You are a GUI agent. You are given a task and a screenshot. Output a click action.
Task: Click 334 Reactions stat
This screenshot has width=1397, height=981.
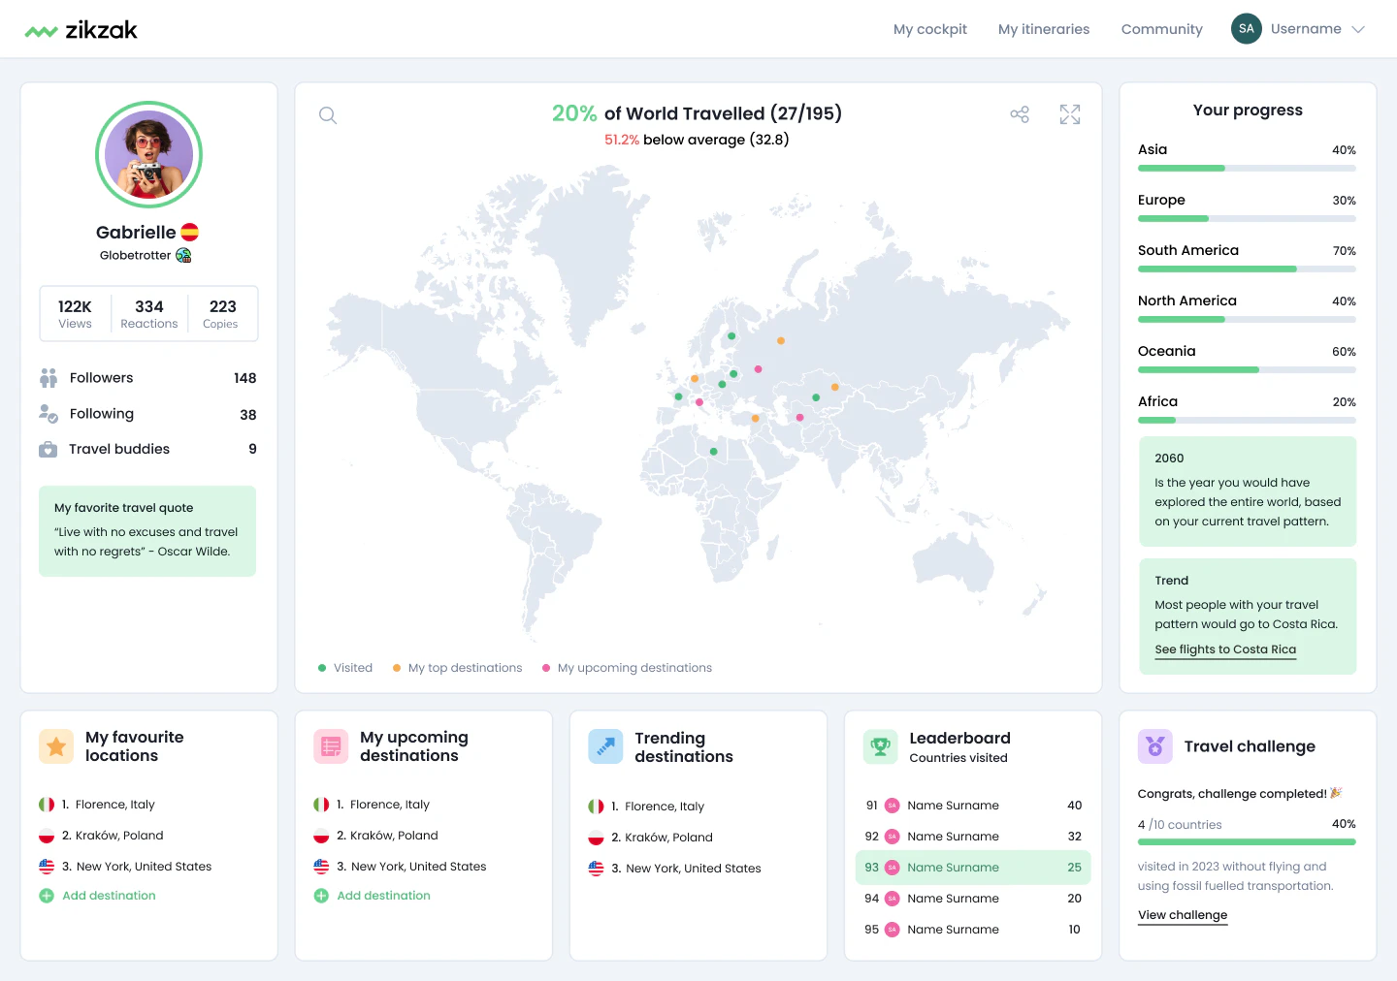(x=149, y=314)
